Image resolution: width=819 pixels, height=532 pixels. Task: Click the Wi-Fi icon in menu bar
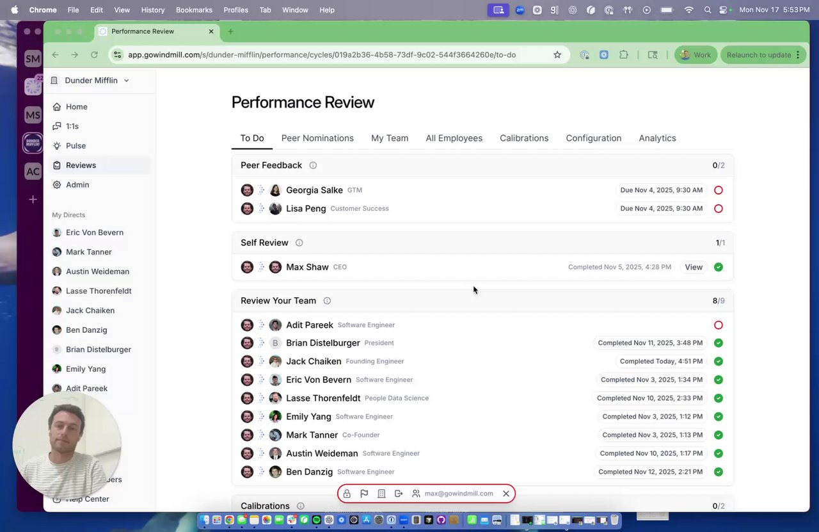tap(689, 10)
